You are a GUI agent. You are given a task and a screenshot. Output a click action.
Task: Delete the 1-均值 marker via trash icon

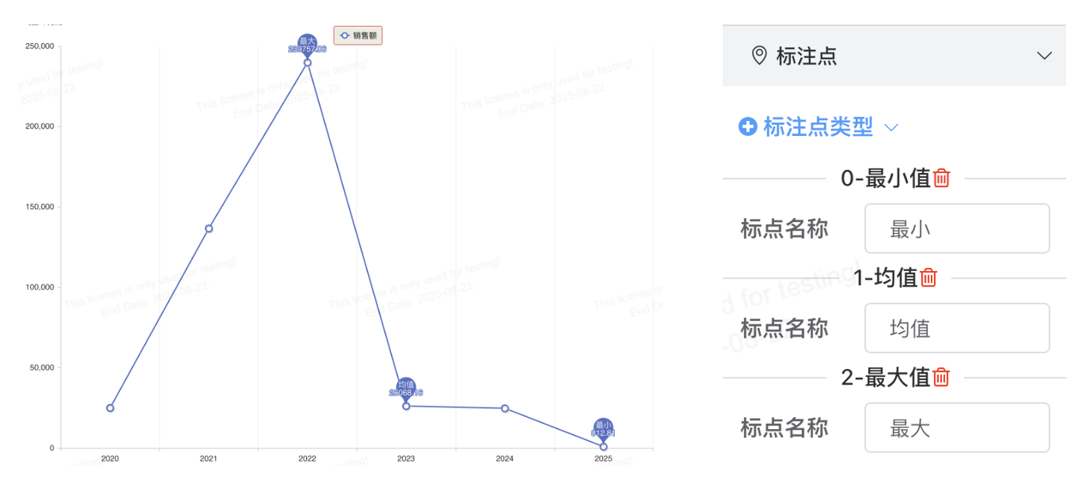click(x=929, y=278)
